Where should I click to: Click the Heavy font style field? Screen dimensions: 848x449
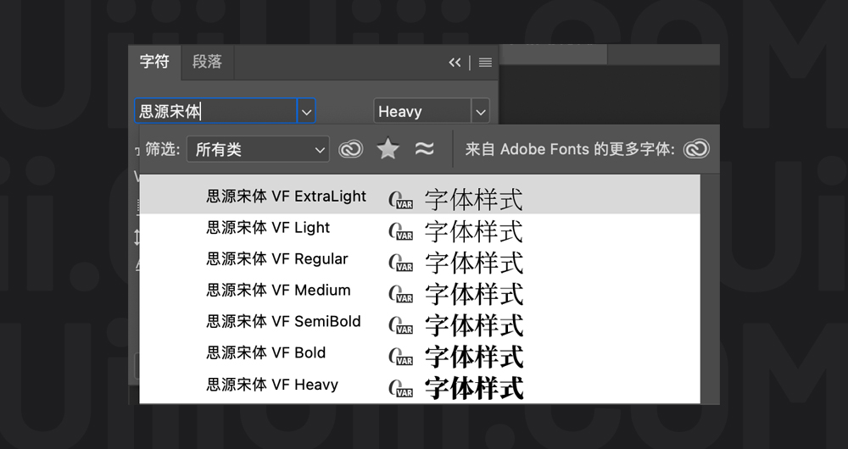(x=422, y=111)
